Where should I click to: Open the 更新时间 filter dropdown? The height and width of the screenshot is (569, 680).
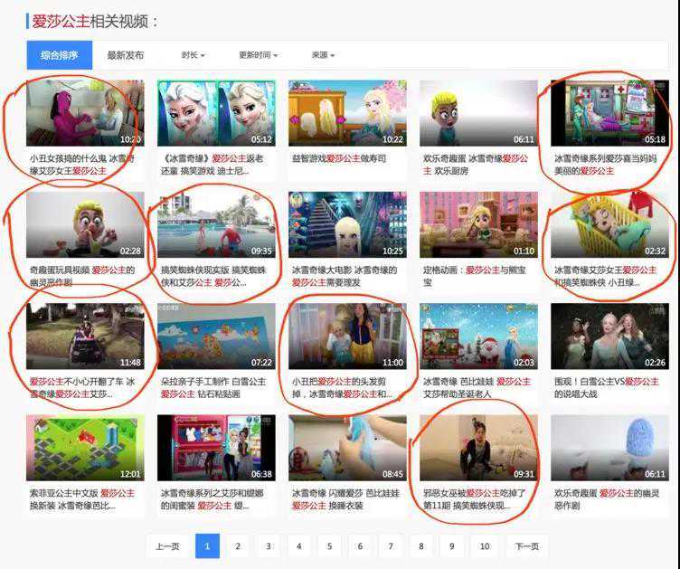(258, 55)
